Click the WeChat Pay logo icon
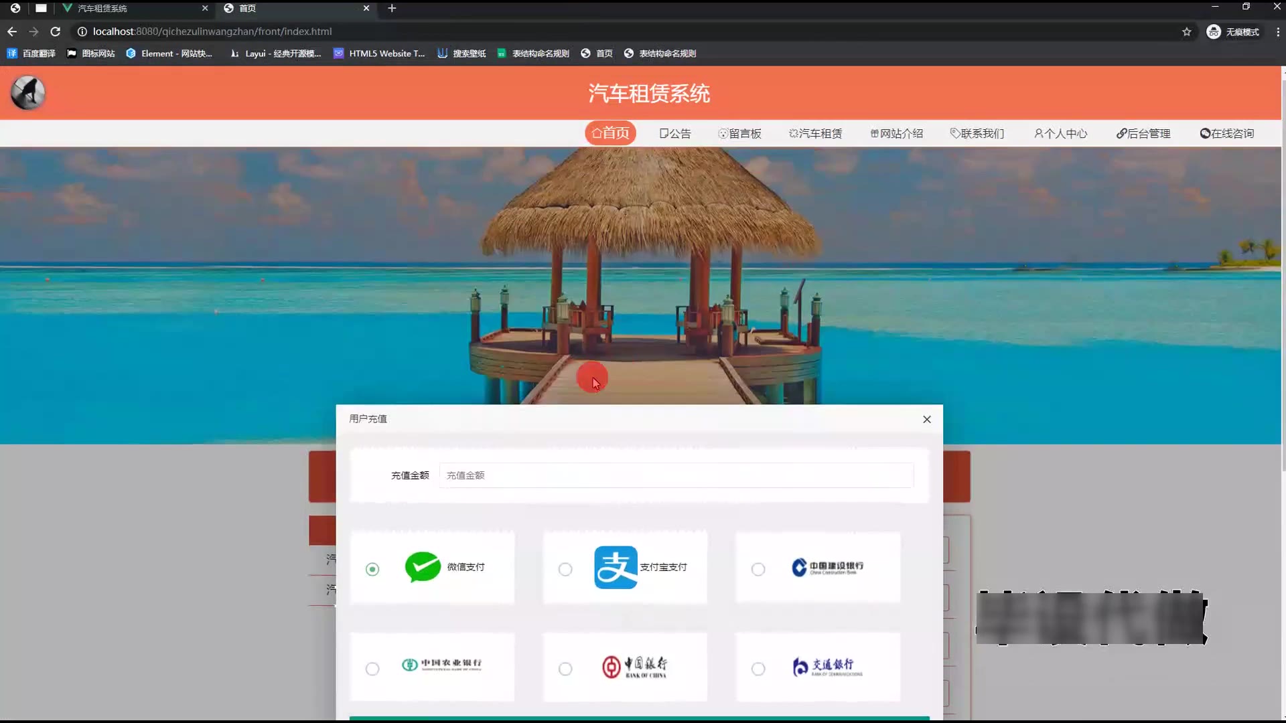This screenshot has height=723, width=1286. coord(423,567)
